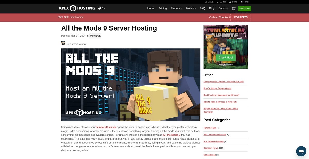Open the Blog menu item
This screenshot has width=309, height=159.
click(212, 8)
